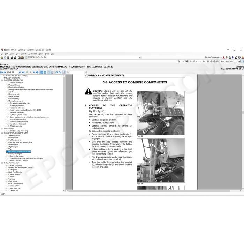Select 1.9 Towing the combine tree entry
This screenshot has width=244, height=244.
click(x=15, y=101)
